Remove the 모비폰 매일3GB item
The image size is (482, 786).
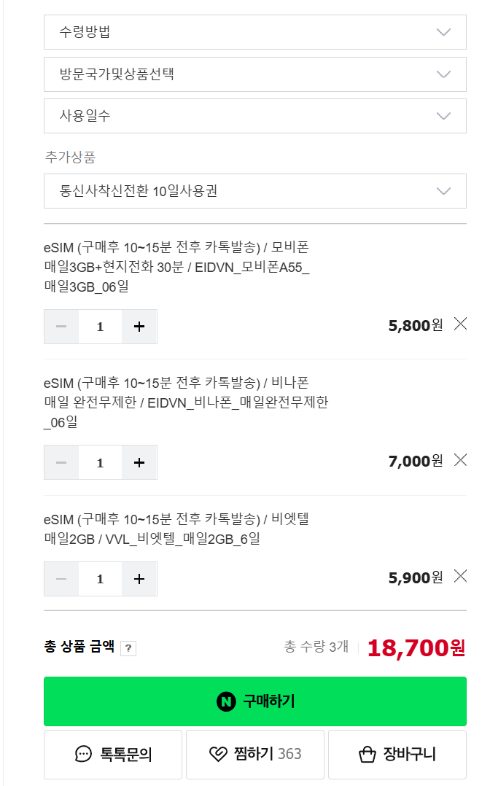coord(460,324)
